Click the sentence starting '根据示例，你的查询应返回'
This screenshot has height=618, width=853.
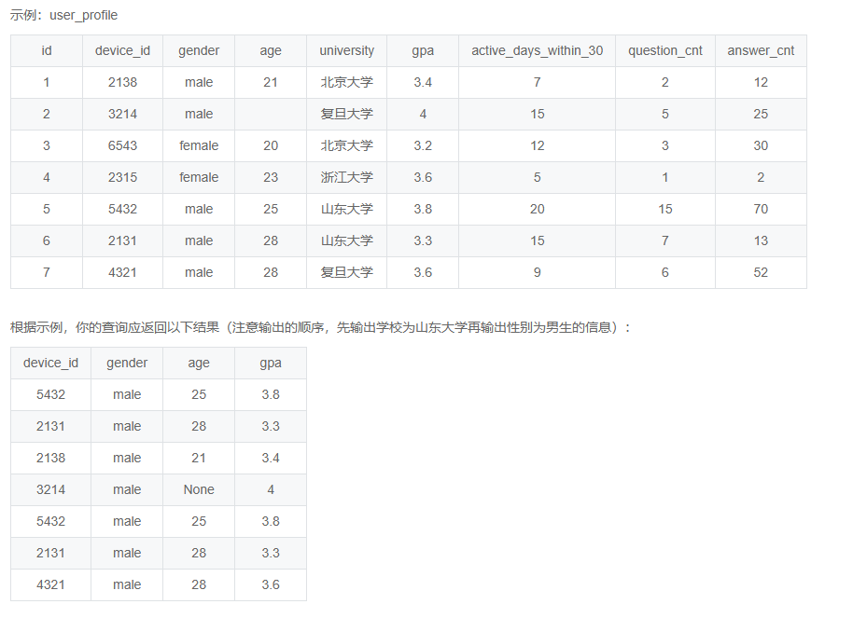point(320,327)
